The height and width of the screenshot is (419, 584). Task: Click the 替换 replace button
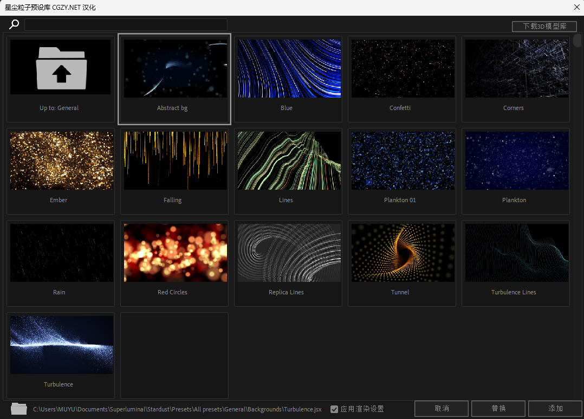[x=498, y=408]
